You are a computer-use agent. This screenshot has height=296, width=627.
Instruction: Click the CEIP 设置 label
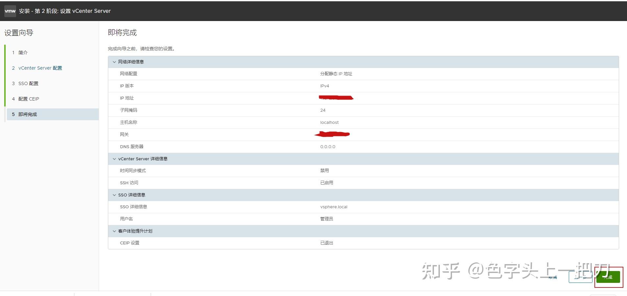130,243
